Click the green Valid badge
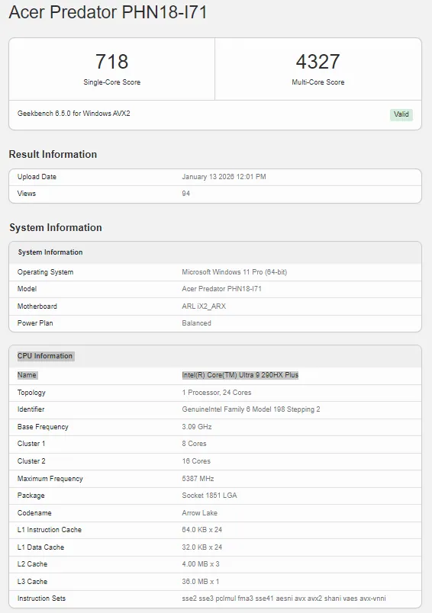This screenshot has height=613, width=432. (401, 114)
